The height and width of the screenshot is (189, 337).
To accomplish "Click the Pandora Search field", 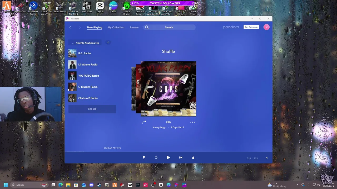I will pos(169,27).
